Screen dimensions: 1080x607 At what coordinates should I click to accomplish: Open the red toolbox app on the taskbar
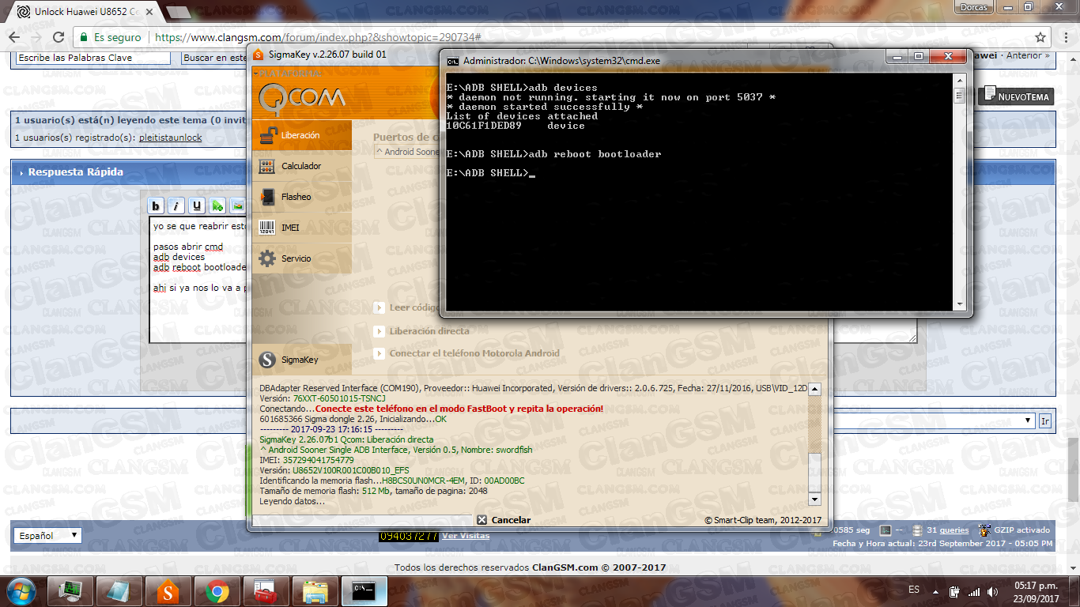(x=266, y=591)
